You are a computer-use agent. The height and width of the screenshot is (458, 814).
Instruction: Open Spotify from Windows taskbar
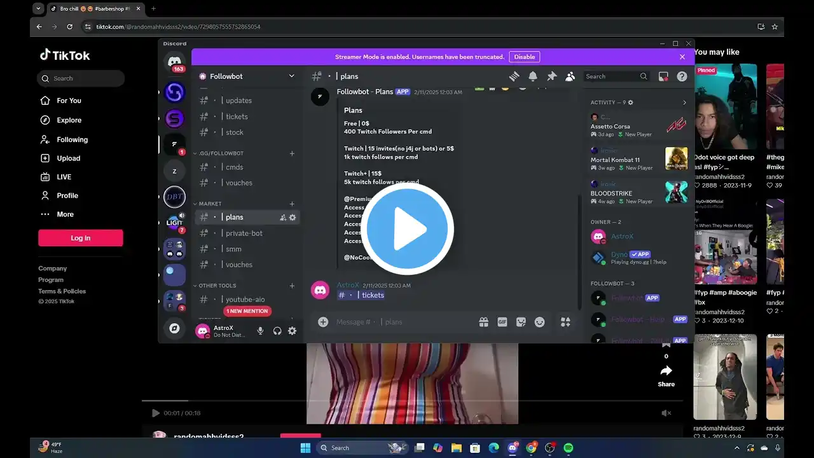point(569,448)
